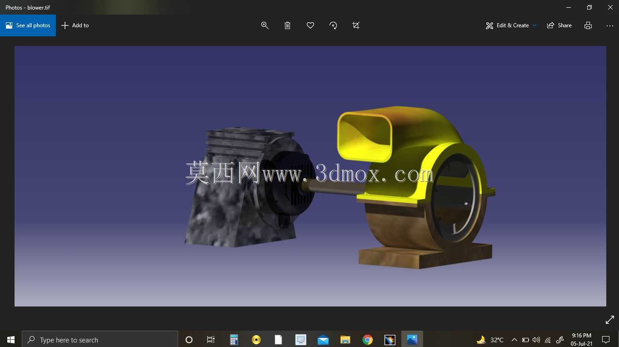Viewport: 619px width, 347px height.
Task: Click the active Photos app taskbar icon
Action: click(x=412, y=339)
